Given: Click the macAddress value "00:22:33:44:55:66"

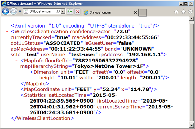Looking at the screenshot, I should click(x=132, y=37).
